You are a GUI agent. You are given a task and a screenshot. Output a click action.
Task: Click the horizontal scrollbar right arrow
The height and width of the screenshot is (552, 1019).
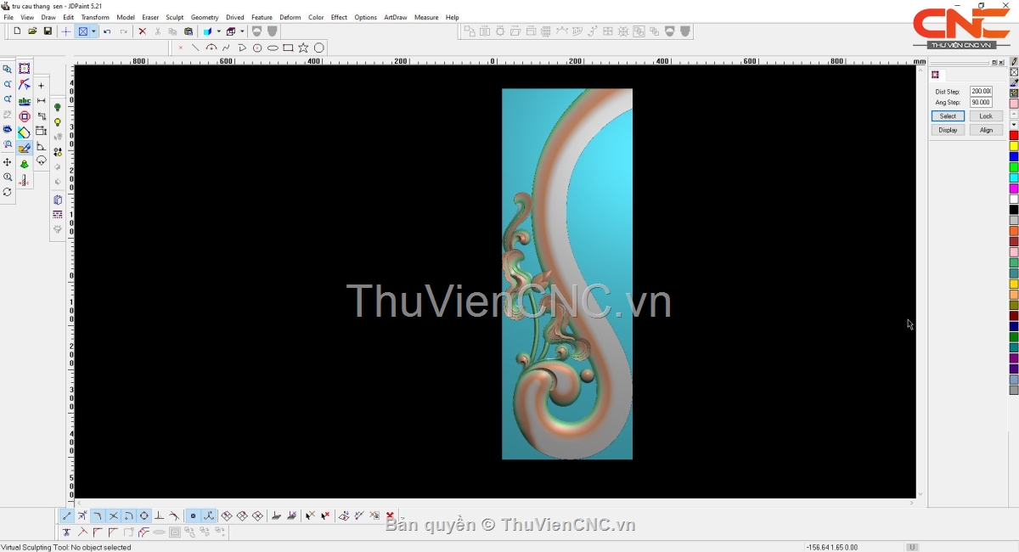coord(911,503)
